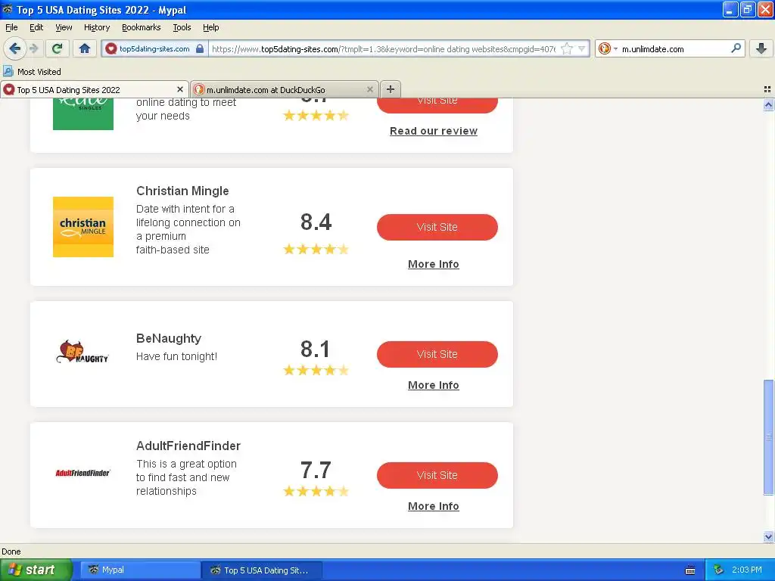This screenshot has height=581, width=775.
Task: Click the Christian Mingle heading text
Action: (x=182, y=191)
